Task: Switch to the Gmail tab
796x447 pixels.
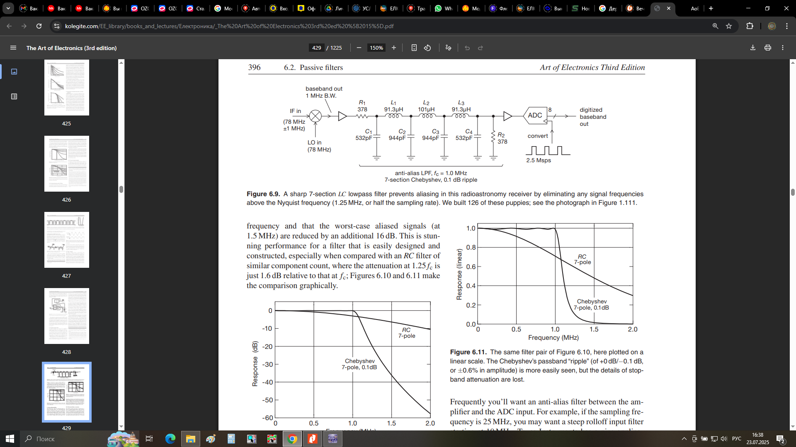Action: pos(29,8)
